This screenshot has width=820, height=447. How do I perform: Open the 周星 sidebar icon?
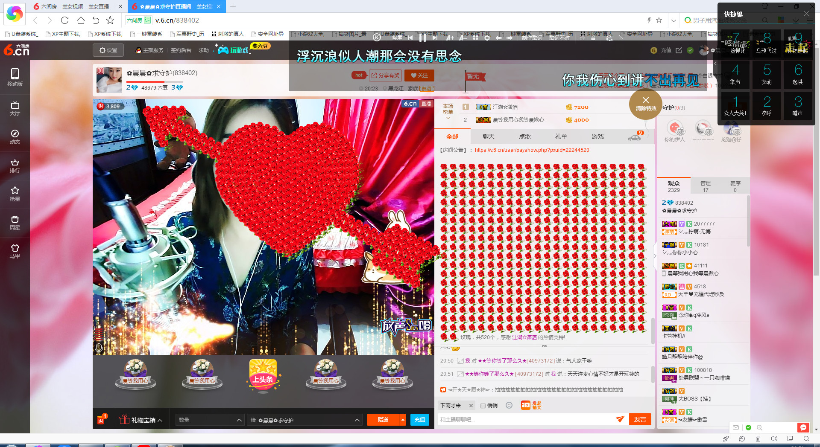(x=15, y=223)
